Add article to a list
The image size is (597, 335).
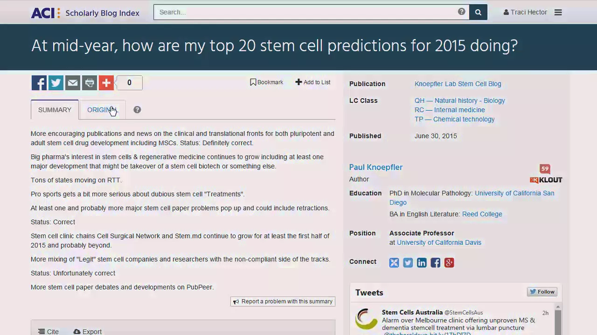pos(313,82)
